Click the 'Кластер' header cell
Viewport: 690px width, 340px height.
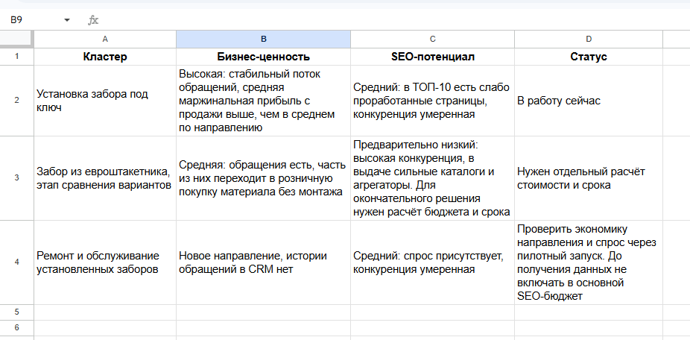pyautogui.click(x=105, y=57)
